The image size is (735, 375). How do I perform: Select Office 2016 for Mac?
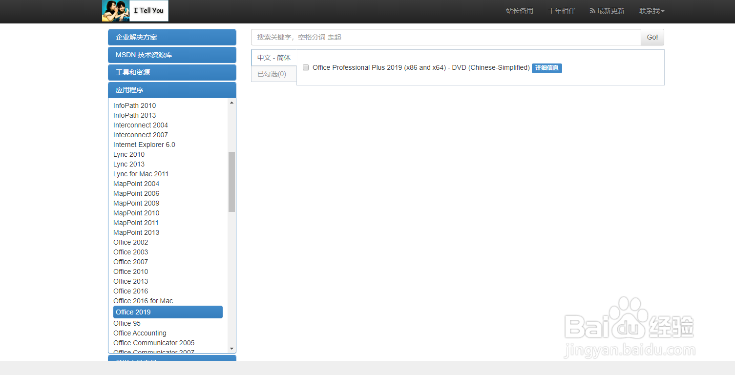[x=143, y=301]
